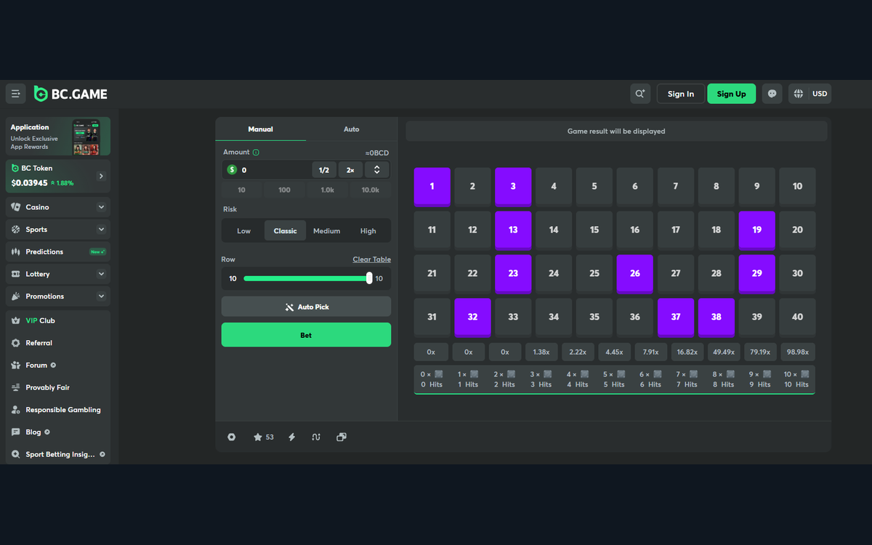872x545 pixels.
Task: Open game settings hexagon icon below the board
Action: coord(231,437)
